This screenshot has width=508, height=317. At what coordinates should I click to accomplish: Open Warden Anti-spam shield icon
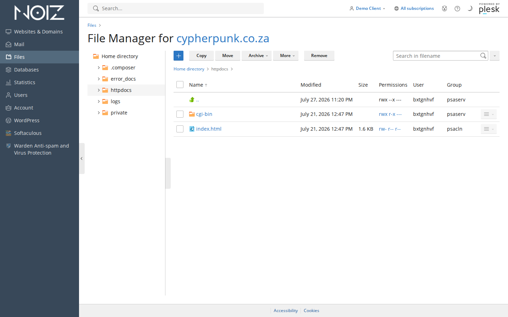[x=8, y=146]
